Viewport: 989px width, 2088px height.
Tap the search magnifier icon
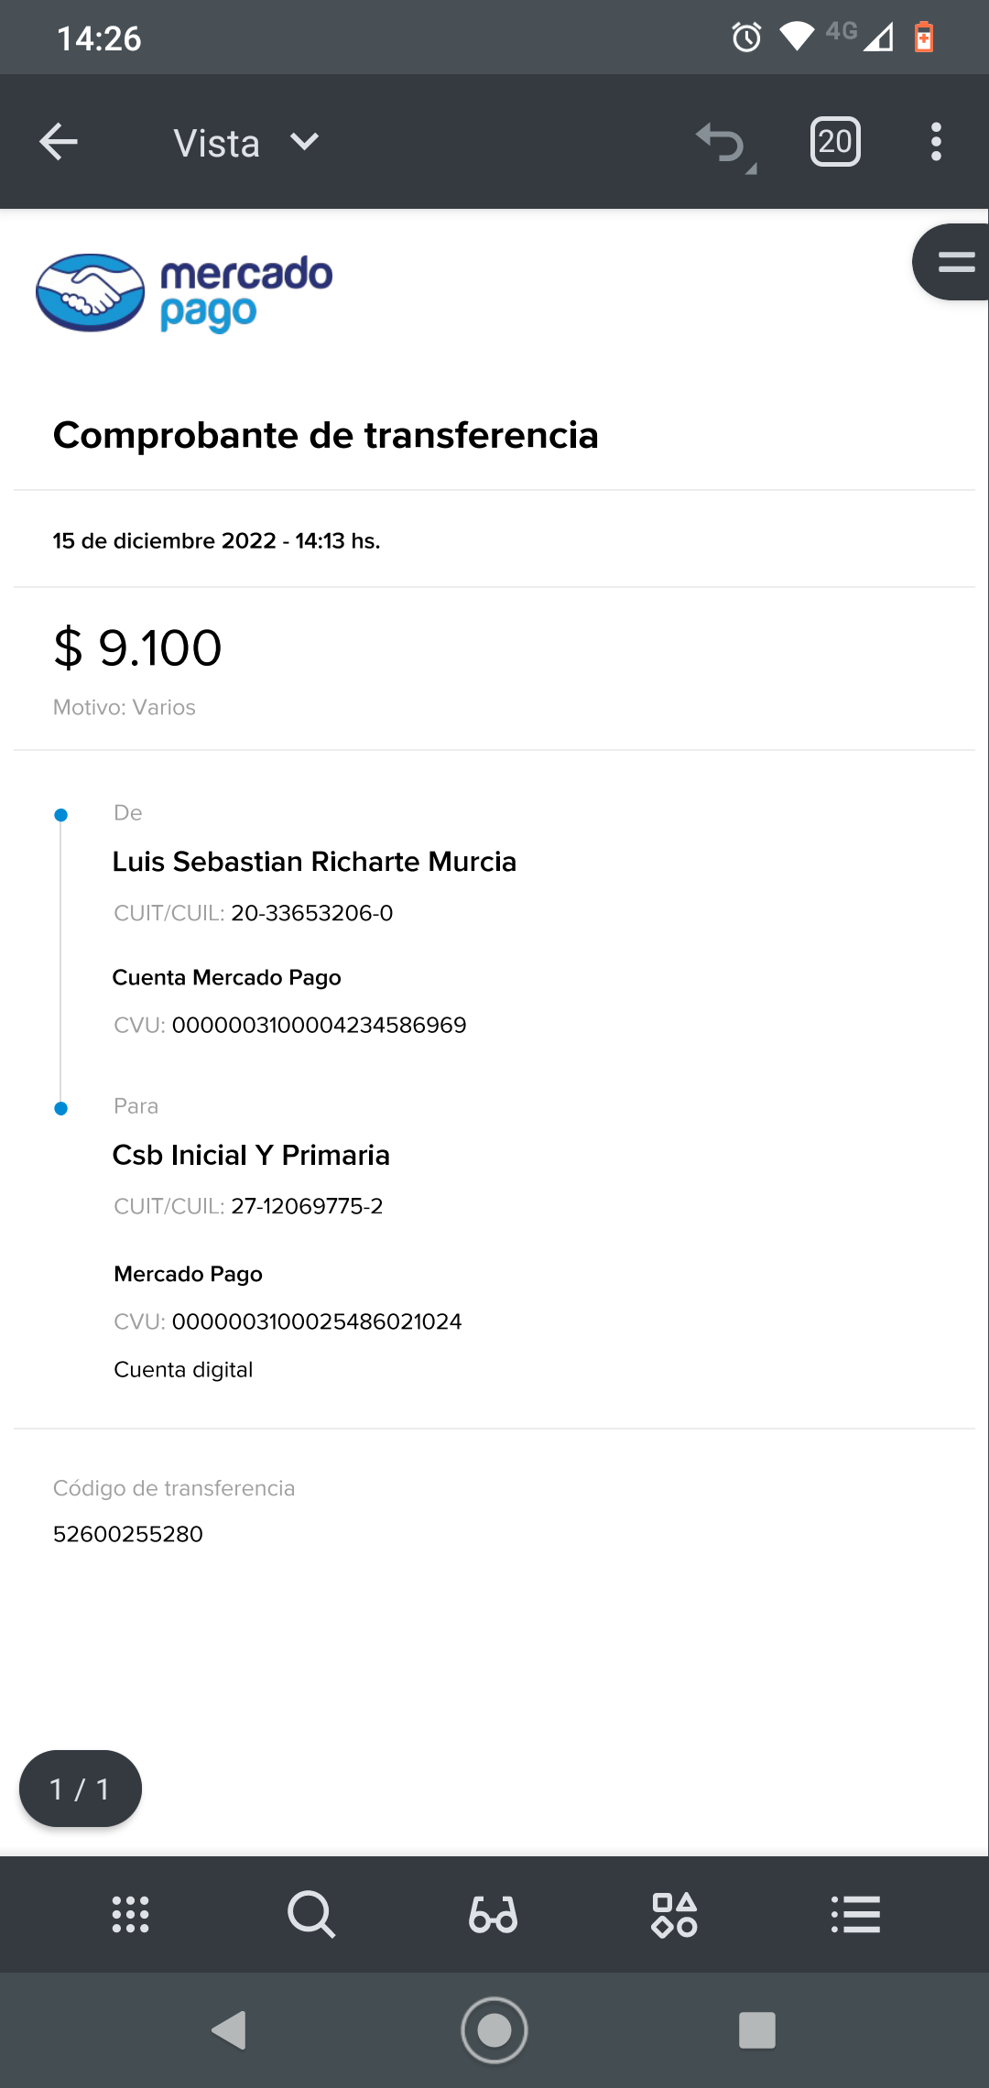311,1914
